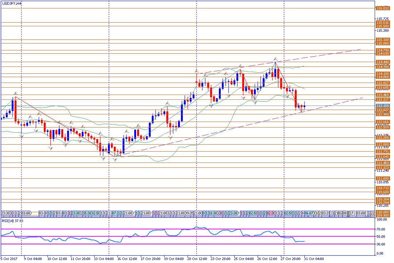Viewport: 394px width, 263px height.
Task: Click the 110.713 price level tag
Action: point(383,188)
